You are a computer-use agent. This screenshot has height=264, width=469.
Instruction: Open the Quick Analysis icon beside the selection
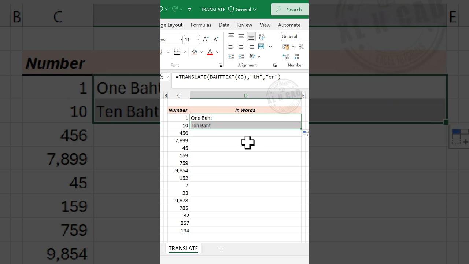pyautogui.click(x=305, y=134)
